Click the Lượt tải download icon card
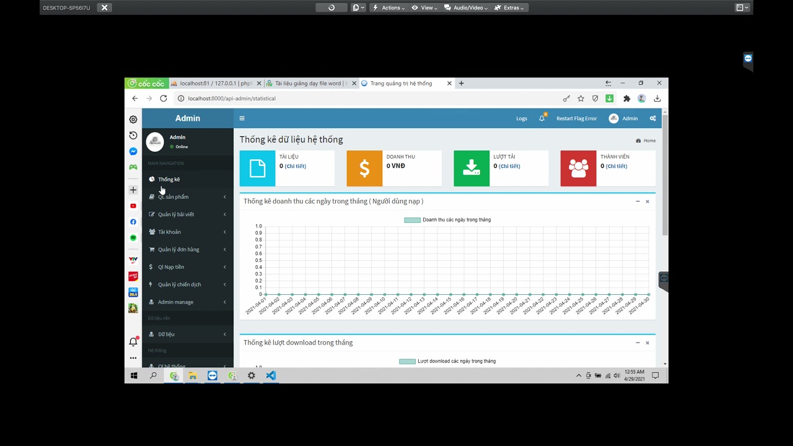The height and width of the screenshot is (446, 793). coord(471,168)
